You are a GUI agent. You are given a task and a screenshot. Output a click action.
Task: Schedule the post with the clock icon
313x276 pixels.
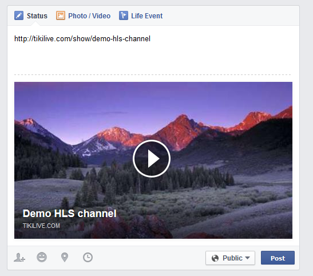coord(88,257)
